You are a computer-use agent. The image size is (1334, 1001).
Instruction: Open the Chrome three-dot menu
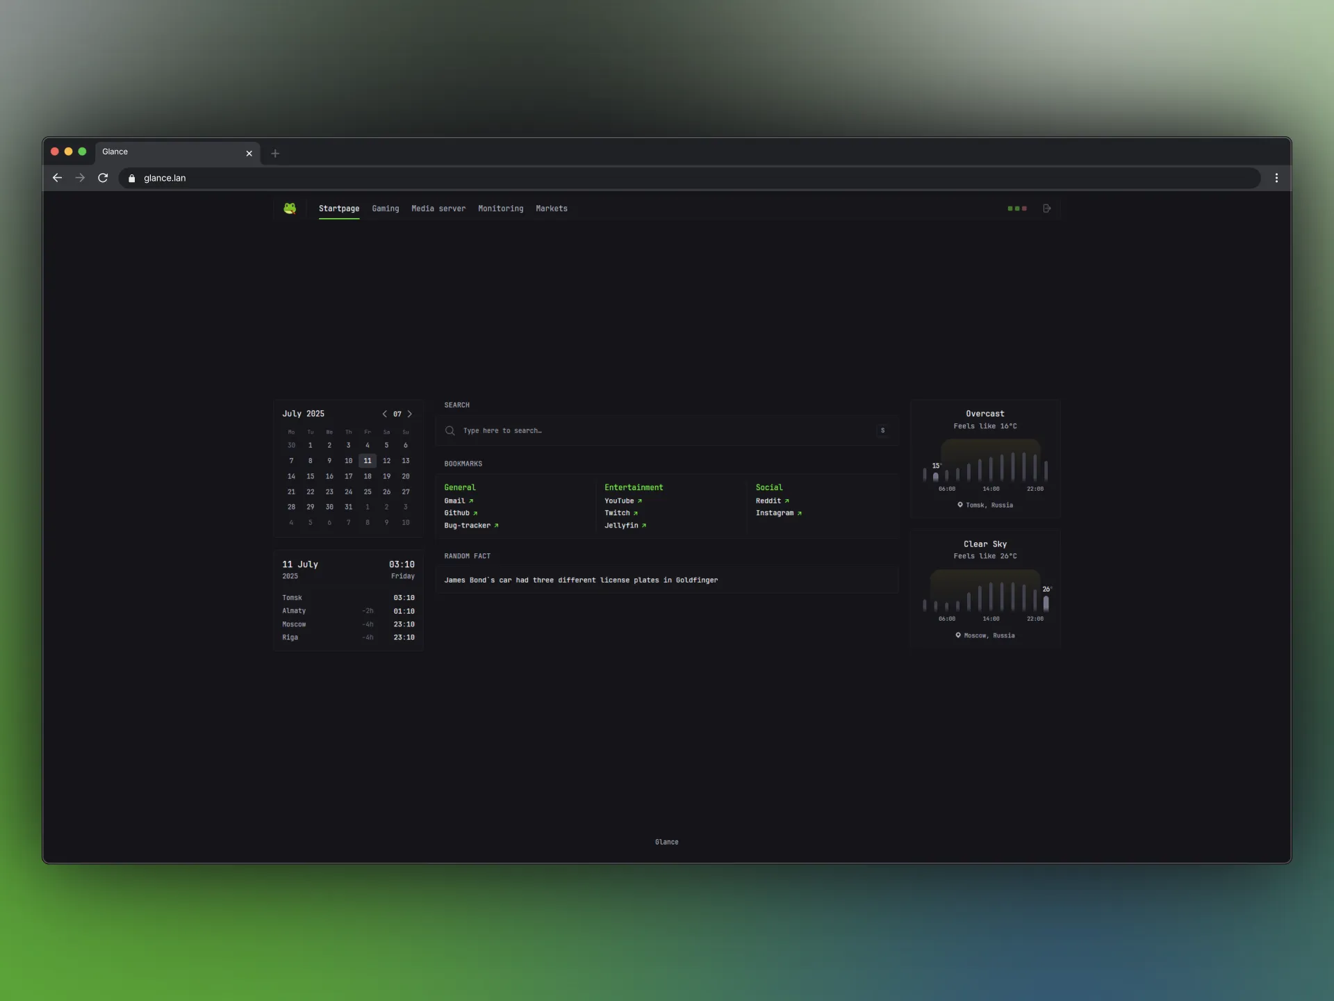(1276, 178)
